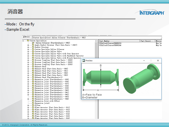Expand Expansion joint 936 node

coord(28,82)
